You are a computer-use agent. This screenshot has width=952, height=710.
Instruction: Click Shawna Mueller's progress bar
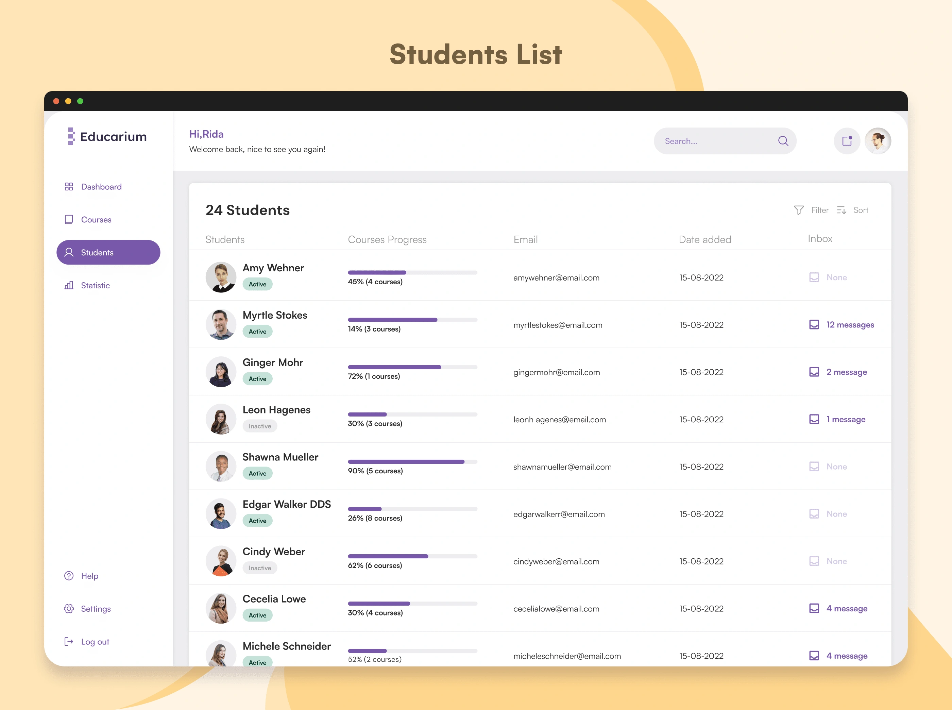tap(412, 461)
